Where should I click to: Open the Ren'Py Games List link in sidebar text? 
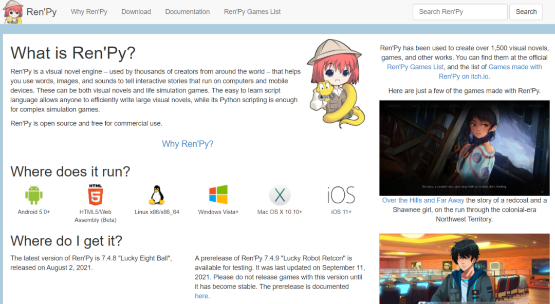[x=415, y=67]
